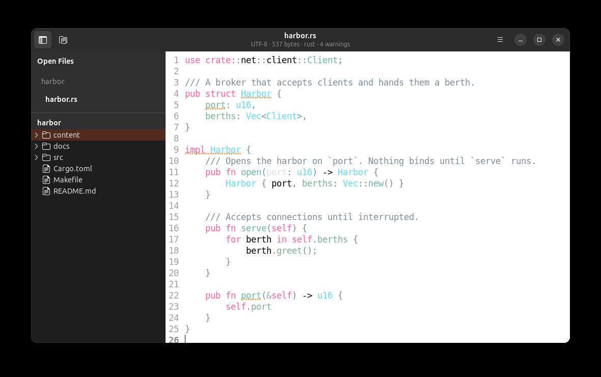Screen dimensions: 601x377
Task: Click Vec<Client> on line 6
Action: 274,116
